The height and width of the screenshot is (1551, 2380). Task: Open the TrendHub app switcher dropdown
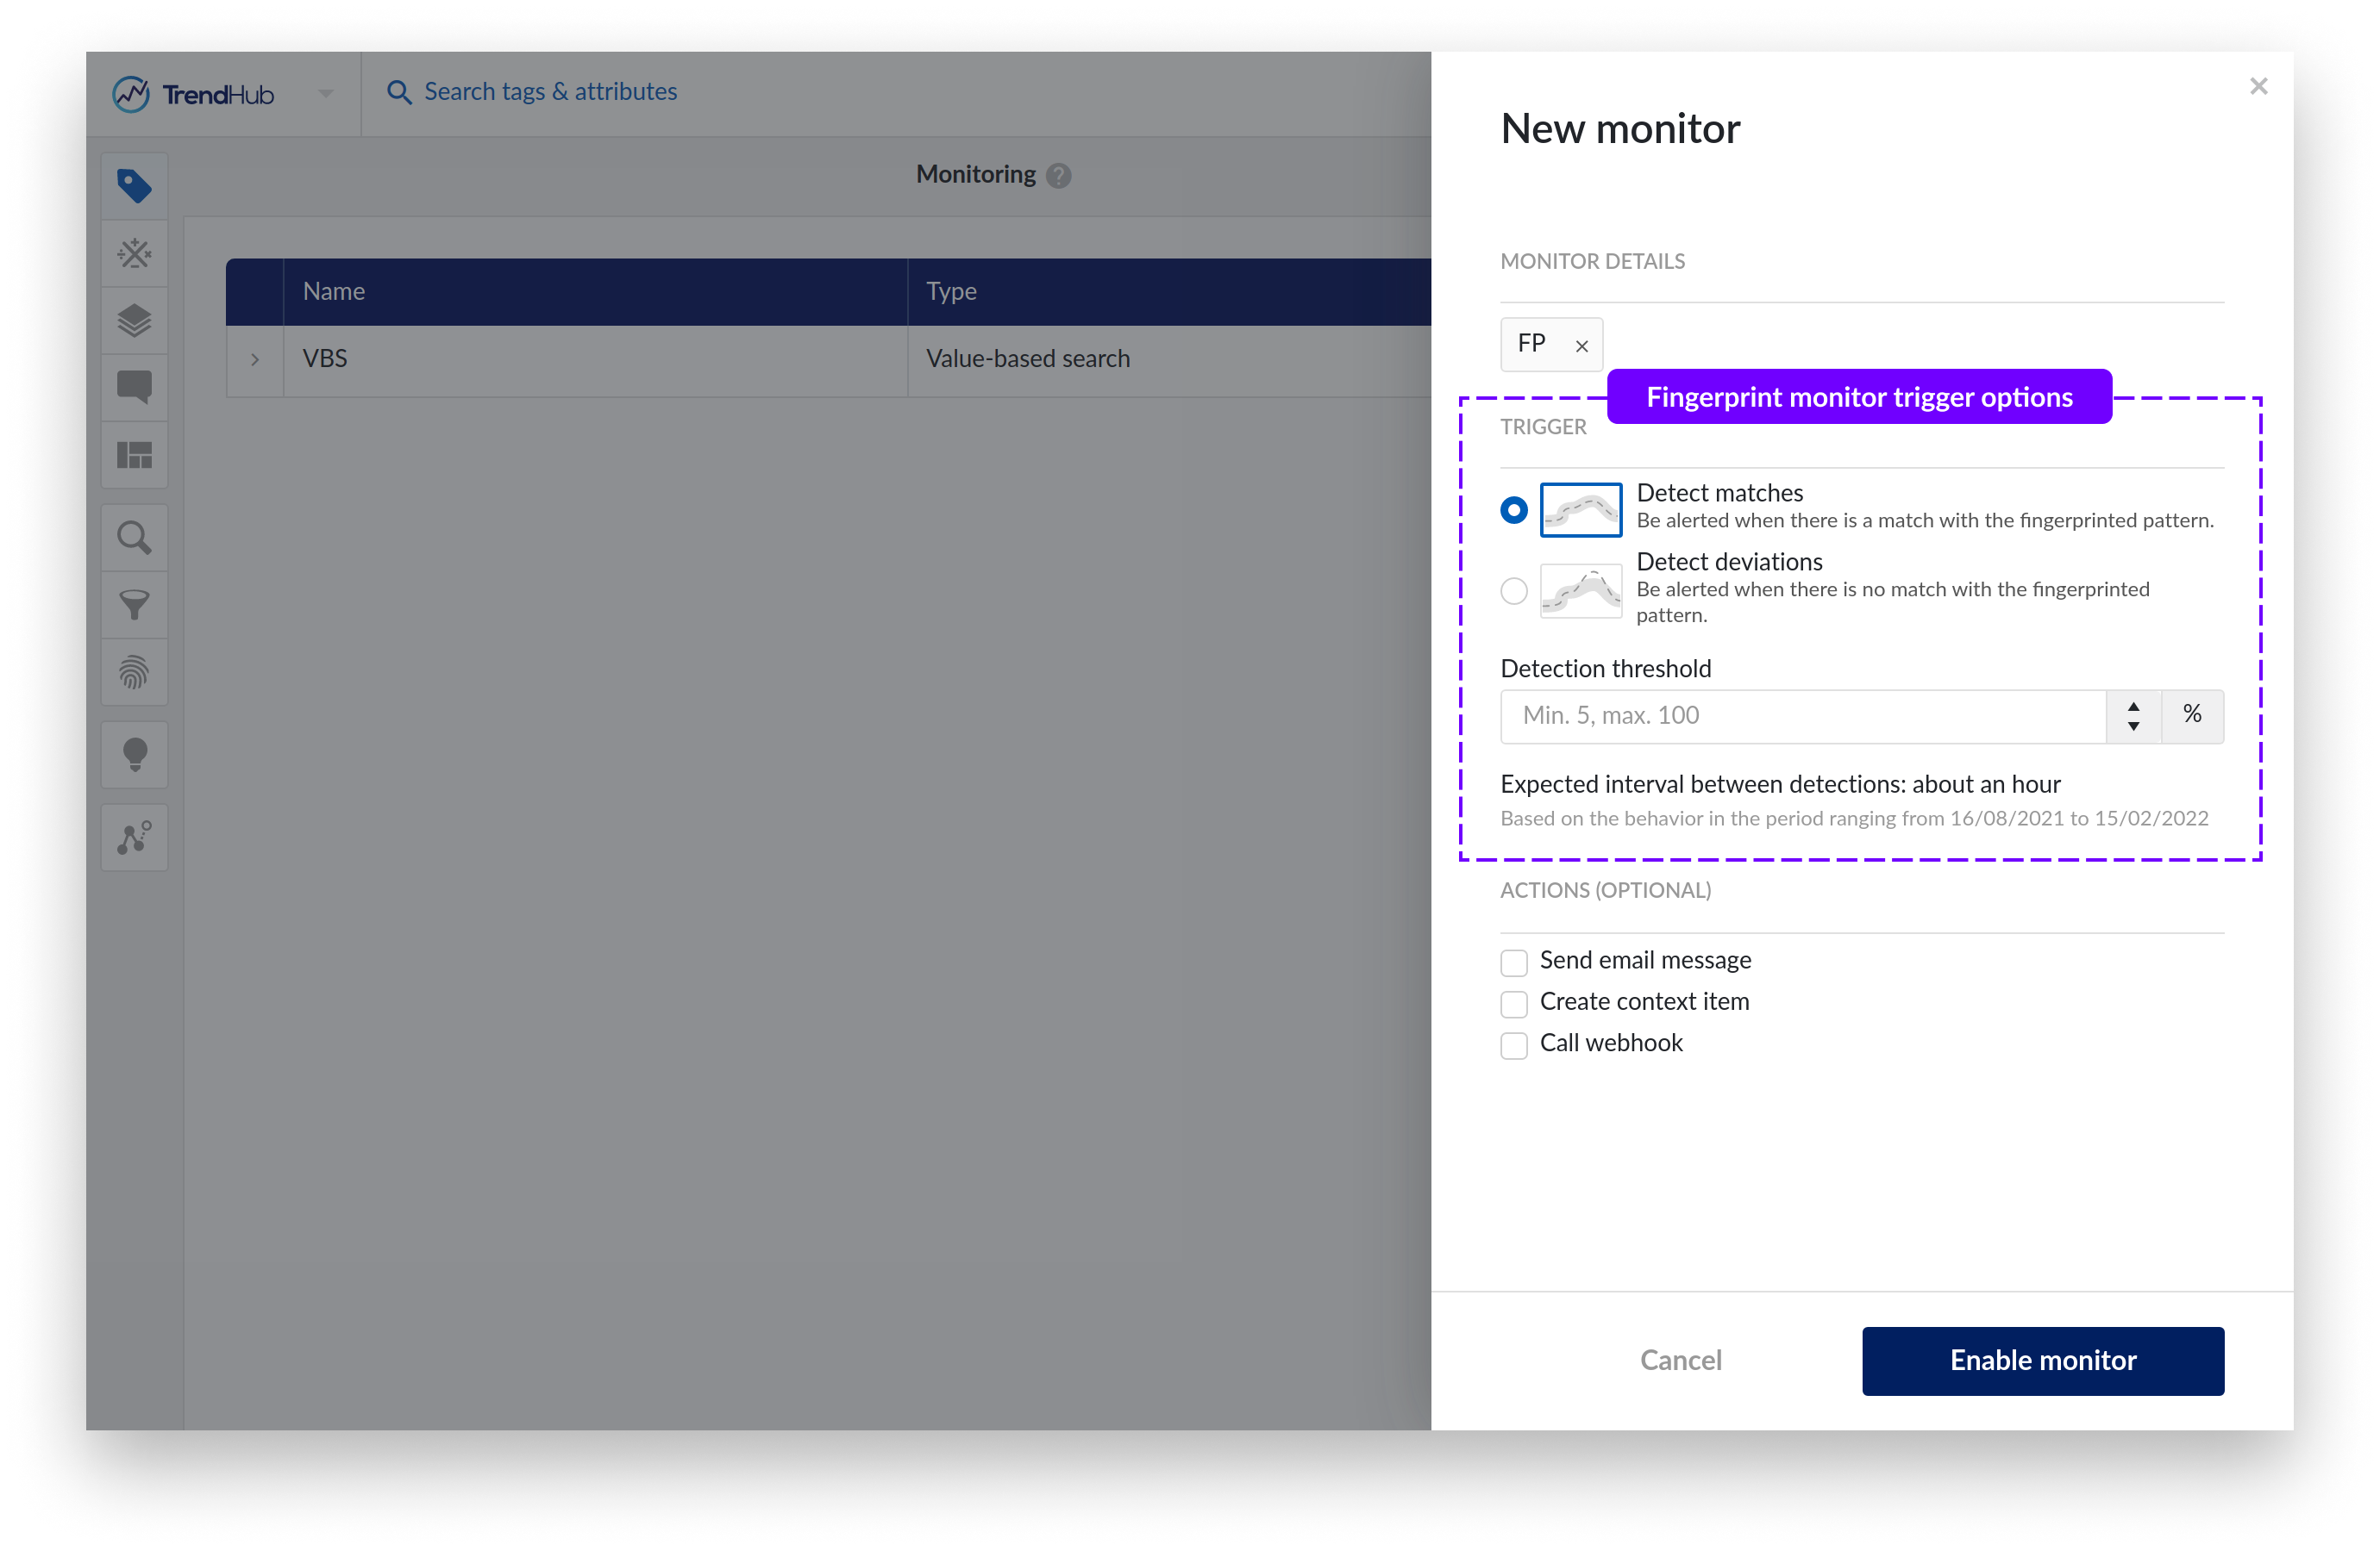point(326,94)
